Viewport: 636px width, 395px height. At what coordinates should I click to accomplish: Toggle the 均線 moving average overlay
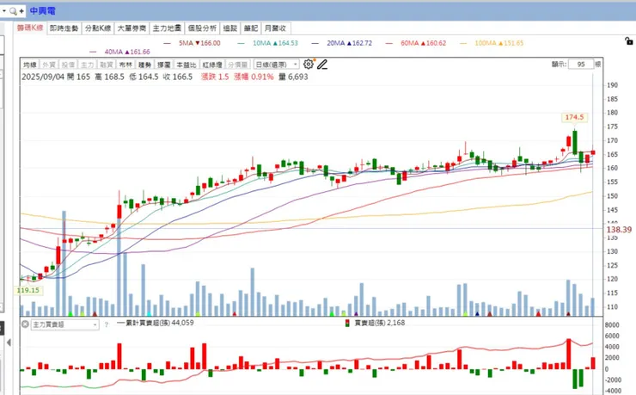[30, 65]
